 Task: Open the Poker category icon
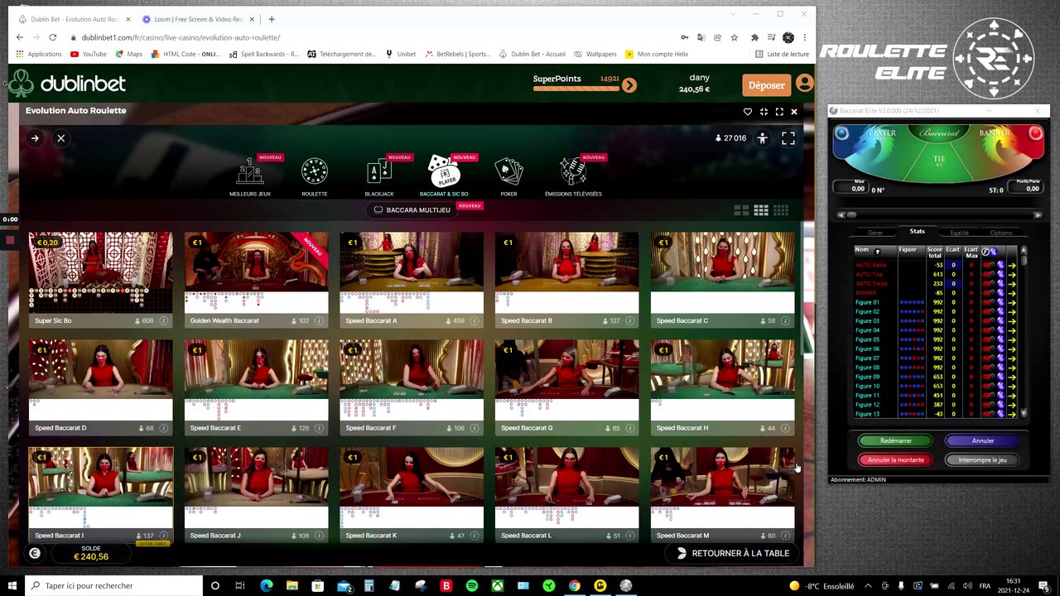click(508, 171)
